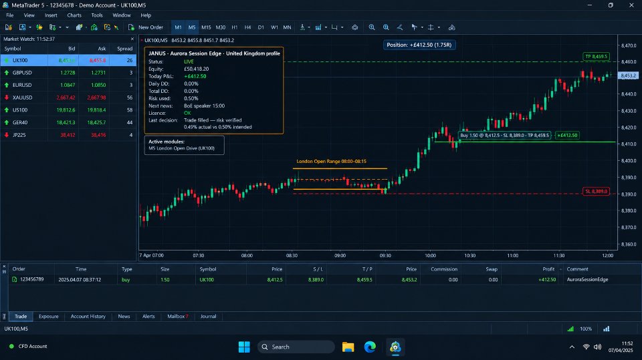Click the first magnifier zoom icon

372,27
